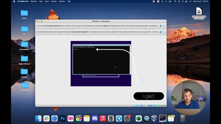This screenshot has height=124, width=221.
Task: Open the Window menu
Action: pos(62,1)
